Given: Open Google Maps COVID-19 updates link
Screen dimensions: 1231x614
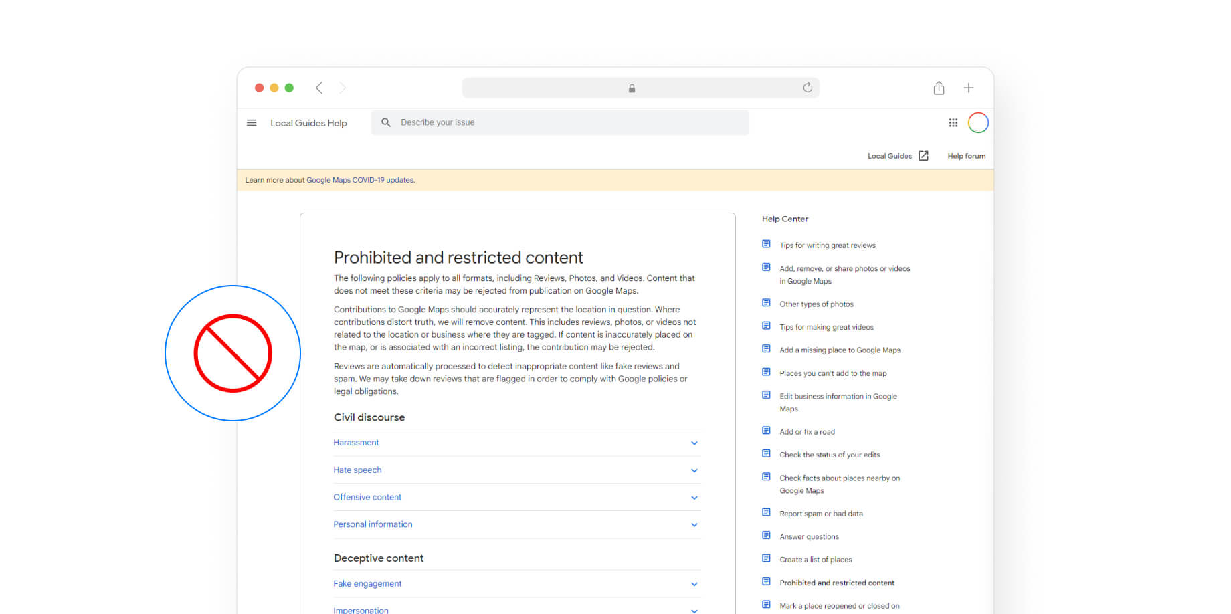Looking at the screenshot, I should click(361, 180).
